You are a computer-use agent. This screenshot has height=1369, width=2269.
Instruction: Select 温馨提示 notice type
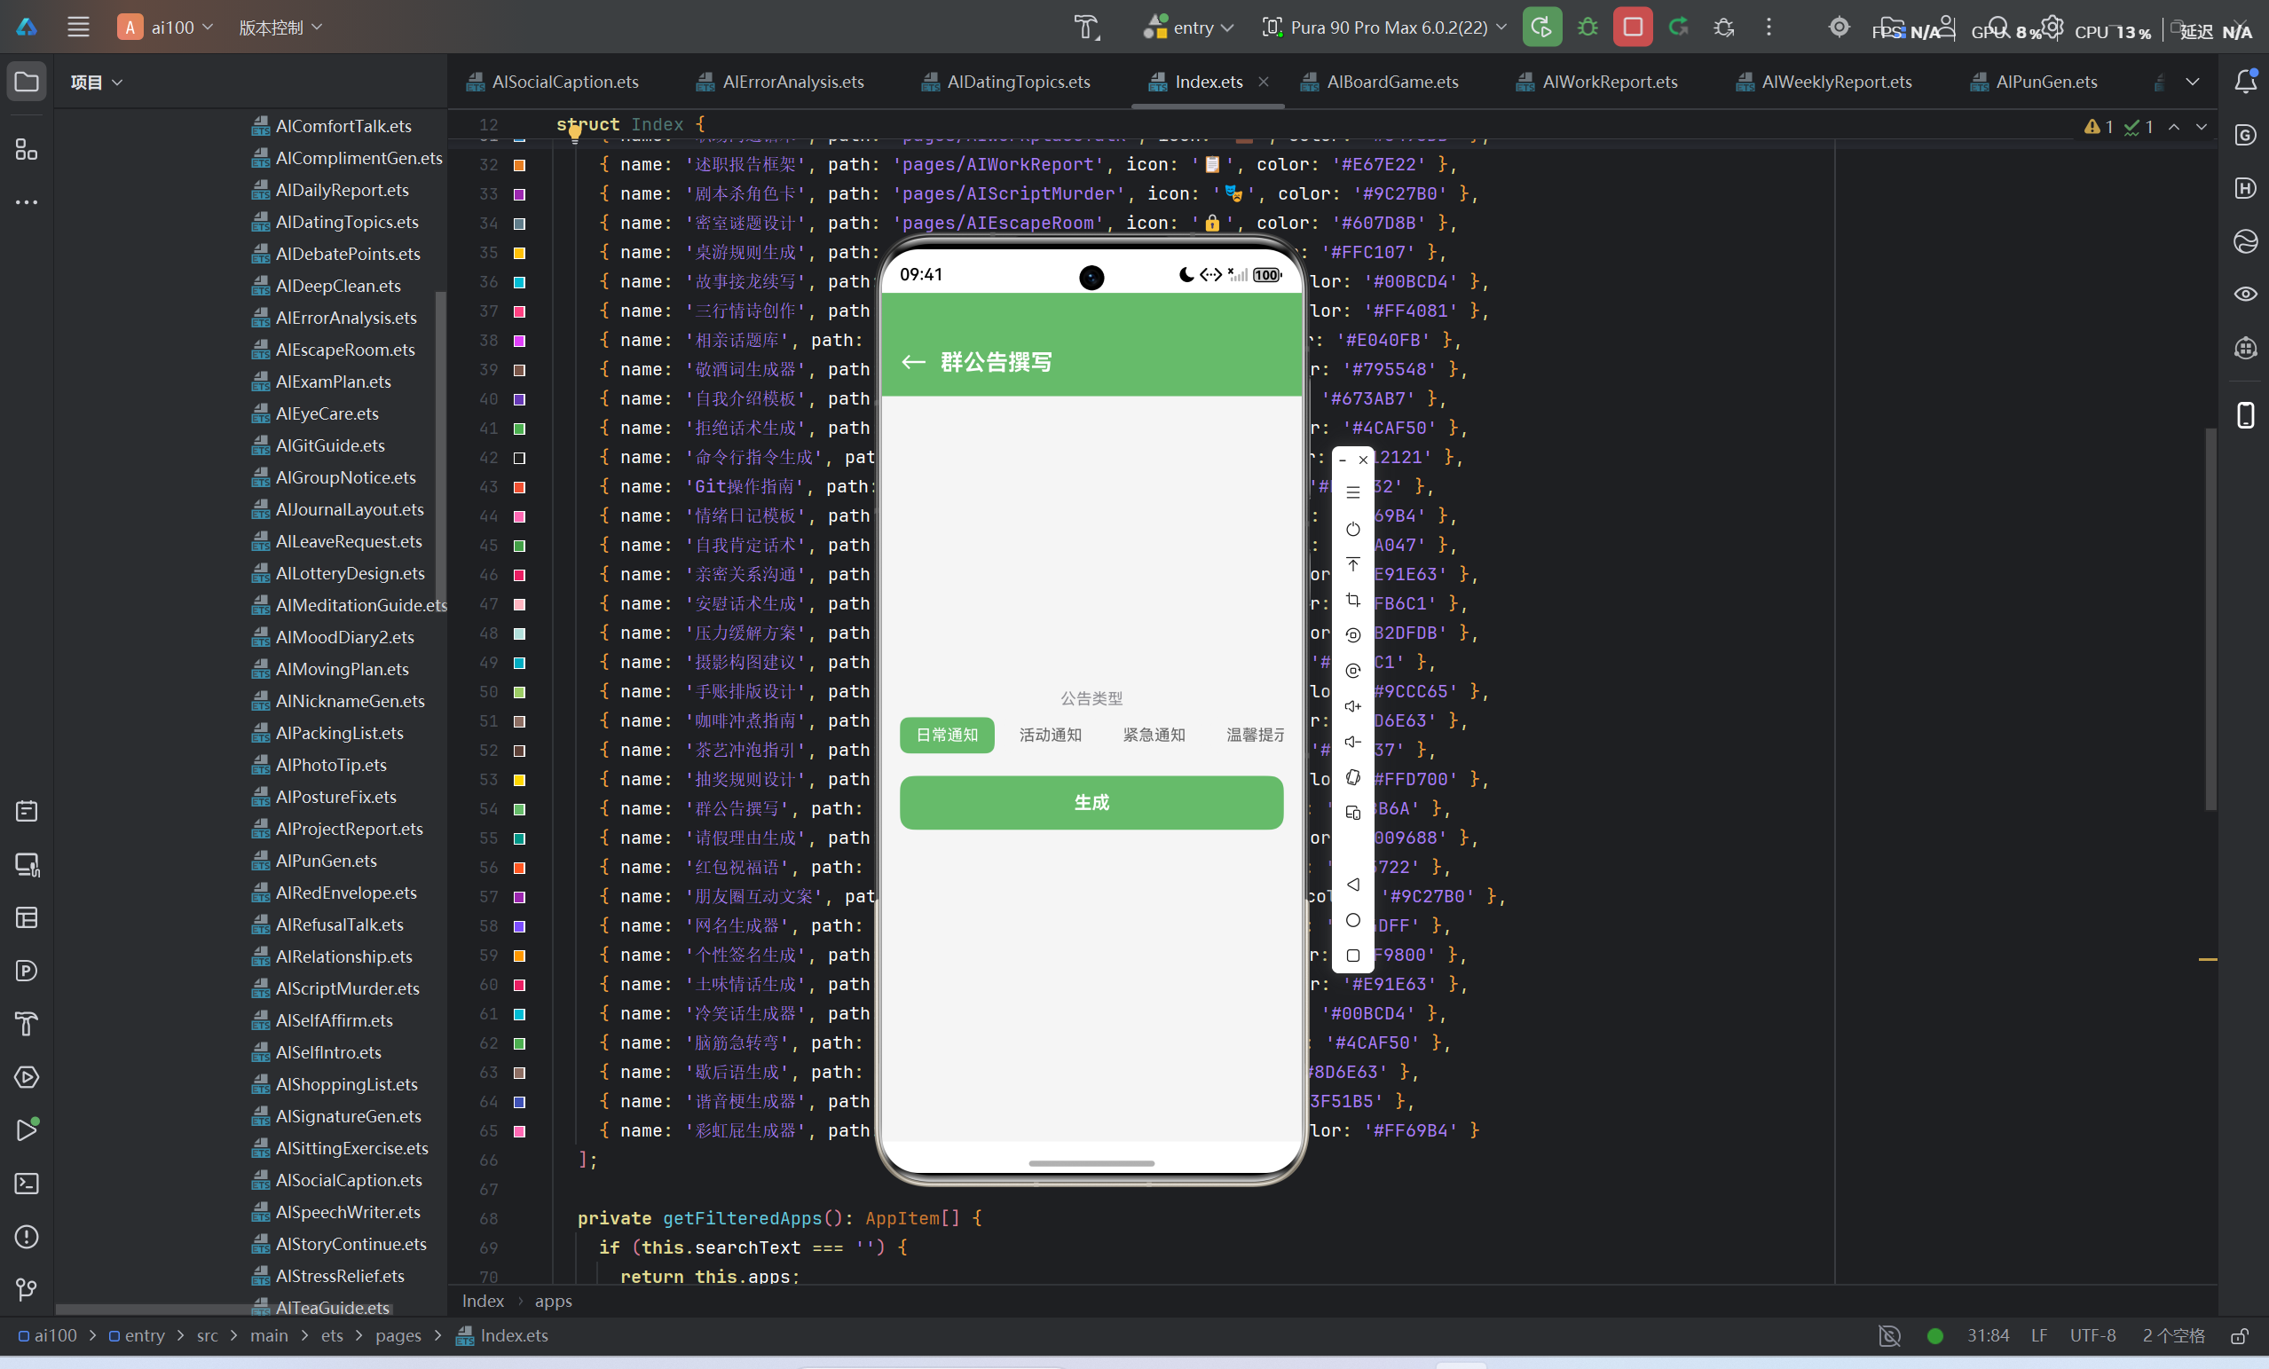click(1255, 735)
